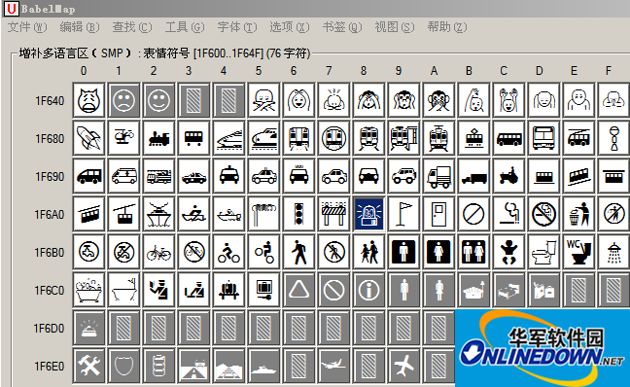The height and width of the screenshot is (387, 630).
Task: Open the 文件 menu
Action: click(x=27, y=27)
